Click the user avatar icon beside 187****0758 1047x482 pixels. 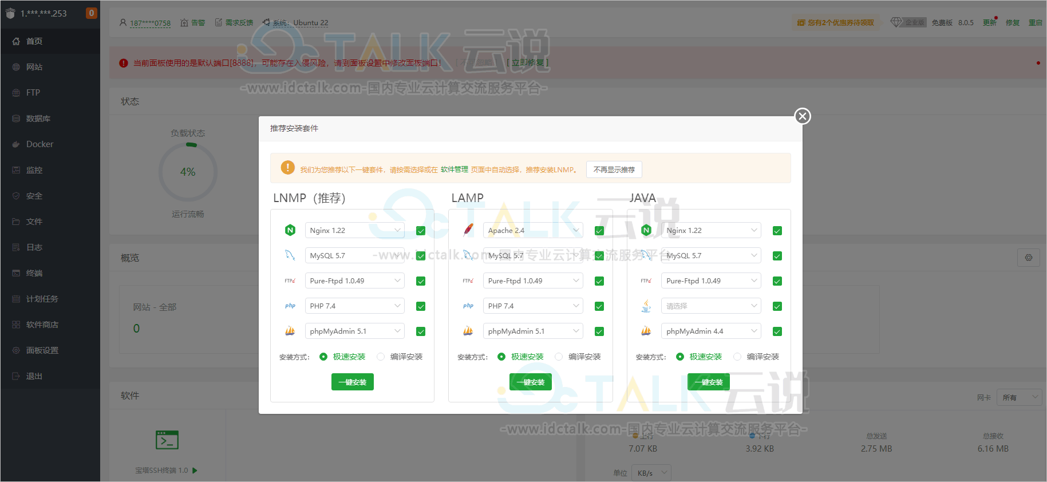click(x=123, y=22)
